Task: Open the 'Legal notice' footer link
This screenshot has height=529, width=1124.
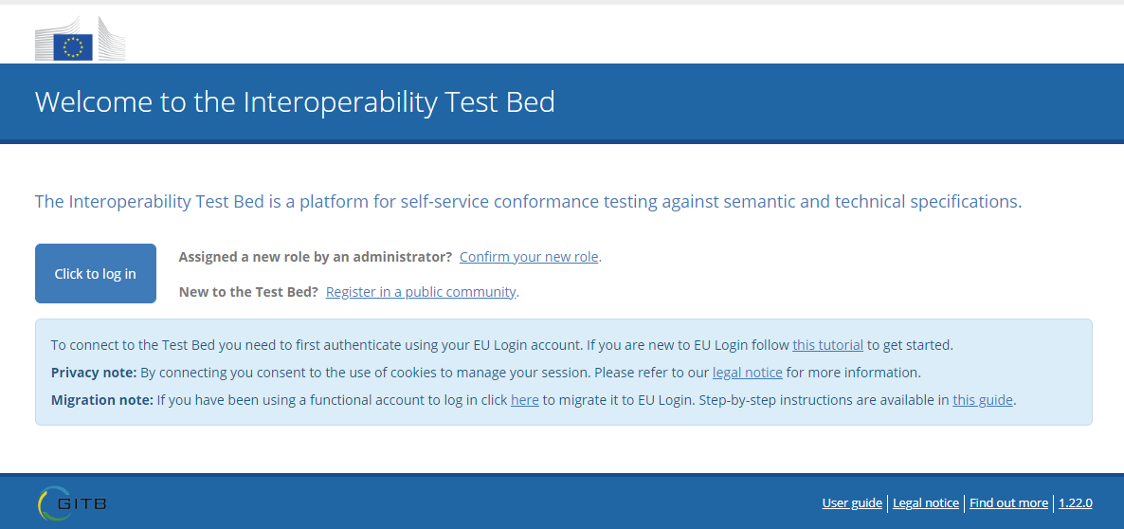Action: 926,503
